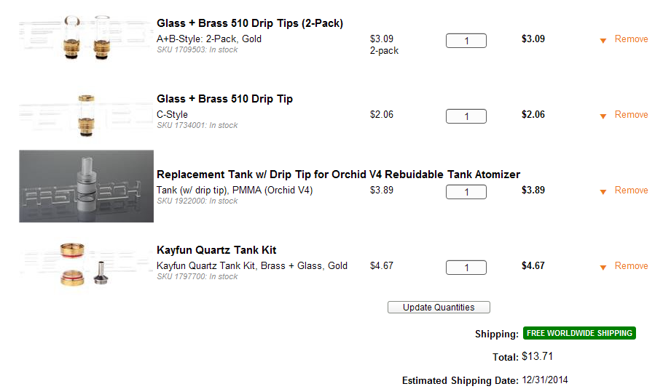Remove the Kayfun Quartz Tank Kit
Screen dimensions: 671x389
pos(631,266)
